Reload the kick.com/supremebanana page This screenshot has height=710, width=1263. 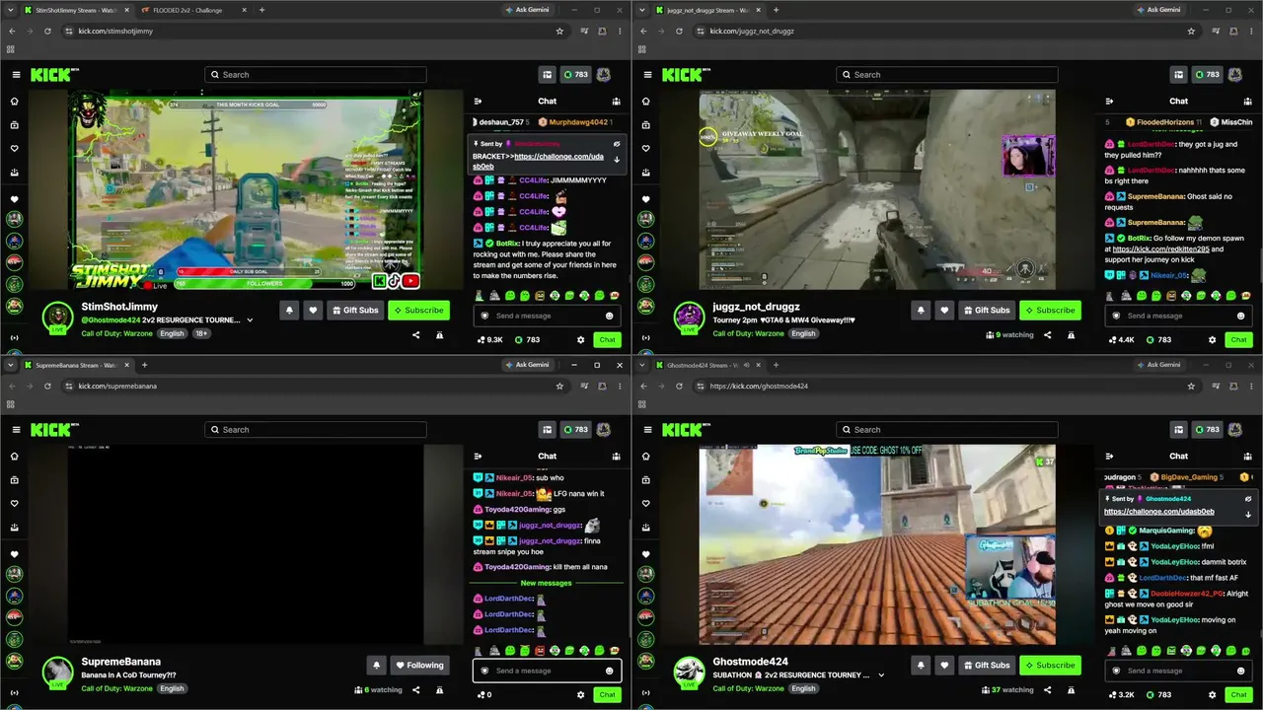pyautogui.click(x=47, y=386)
